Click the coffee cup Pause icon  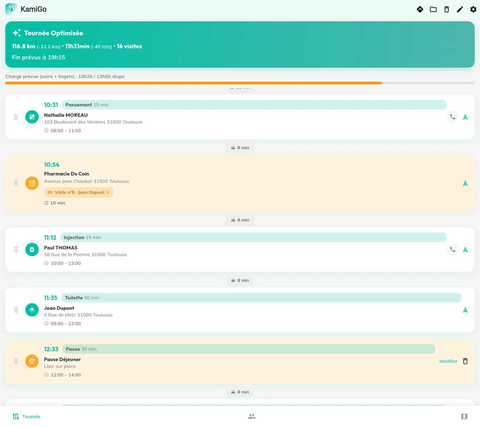[x=32, y=361]
